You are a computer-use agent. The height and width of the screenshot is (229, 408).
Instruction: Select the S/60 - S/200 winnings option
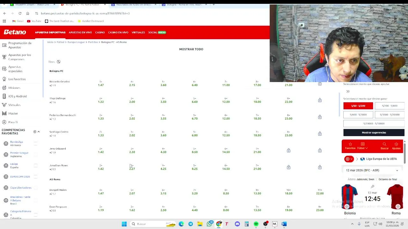(358, 106)
